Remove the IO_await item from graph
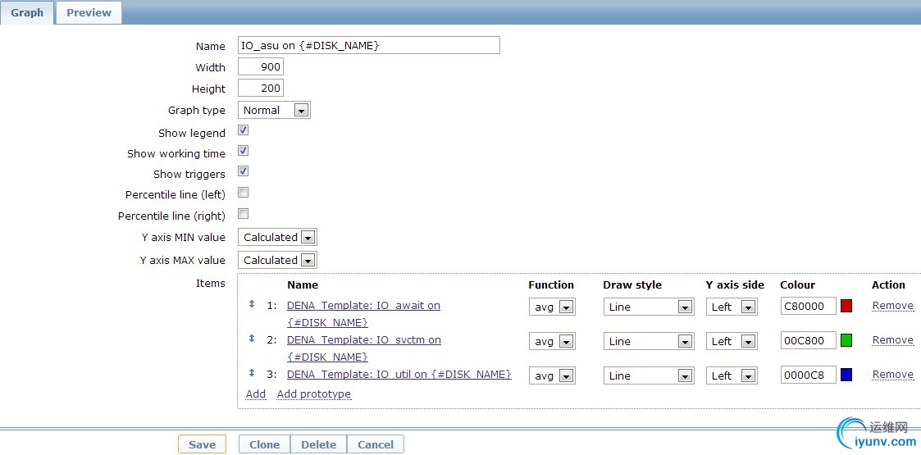 click(x=893, y=305)
